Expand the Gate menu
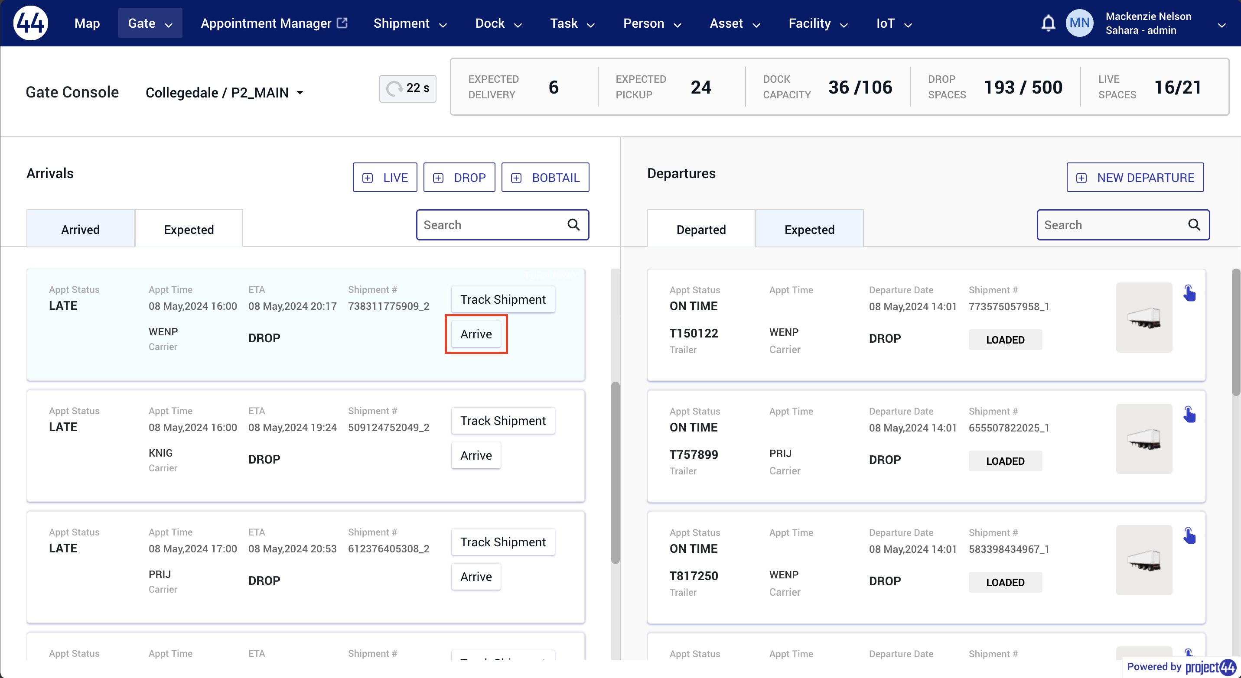The height and width of the screenshot is (678, 1241). [150, 23]
